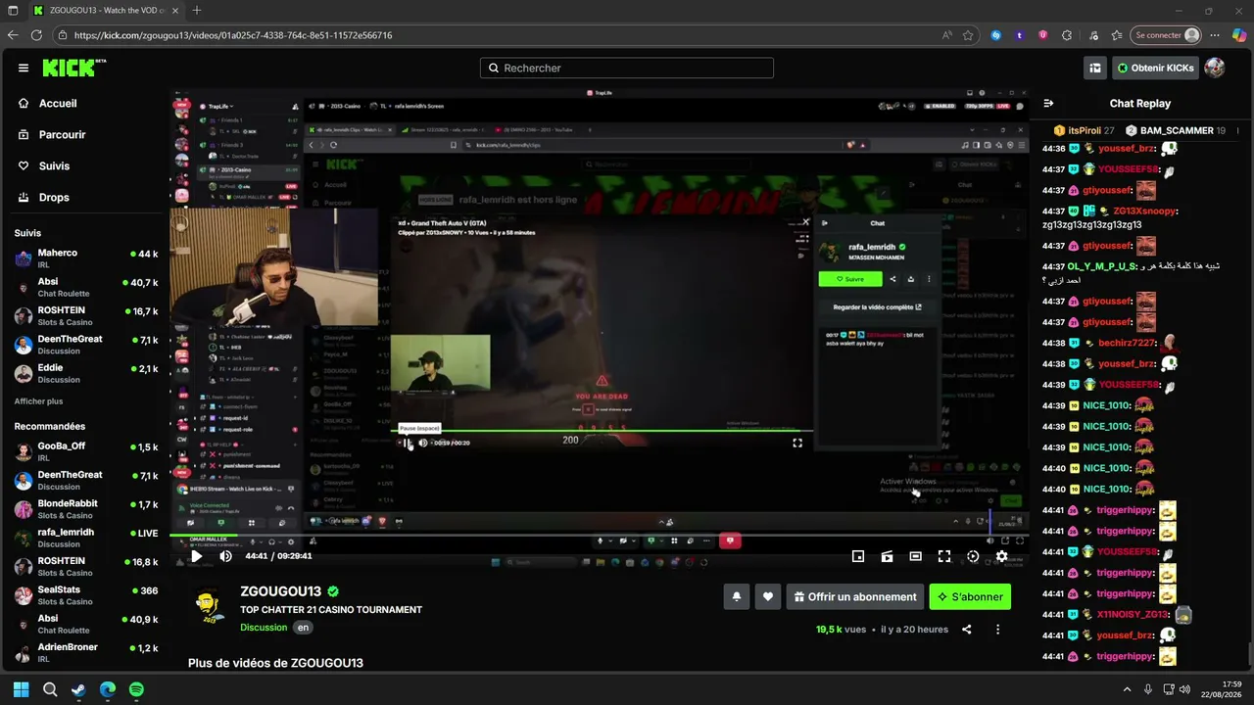Open GooBa_Off recommended channel
The width and height of the screenshot is (1254, 705).
(85, 451)
